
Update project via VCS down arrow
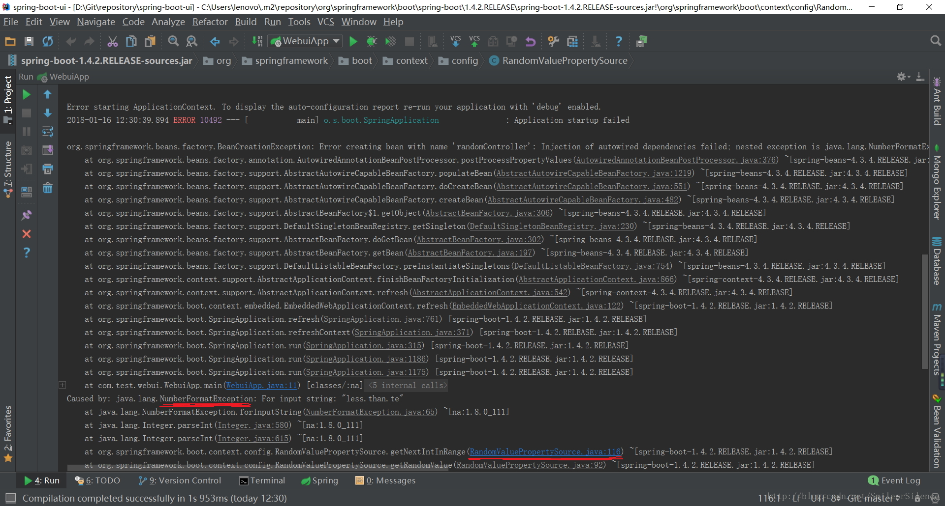[456, 42]
